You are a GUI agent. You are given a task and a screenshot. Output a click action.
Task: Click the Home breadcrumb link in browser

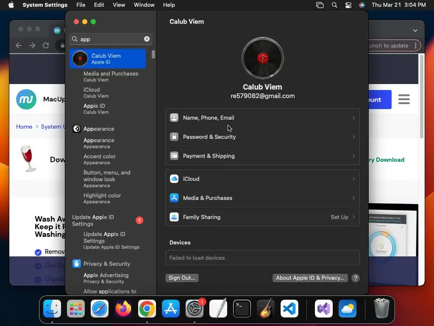tap(24, 126)
